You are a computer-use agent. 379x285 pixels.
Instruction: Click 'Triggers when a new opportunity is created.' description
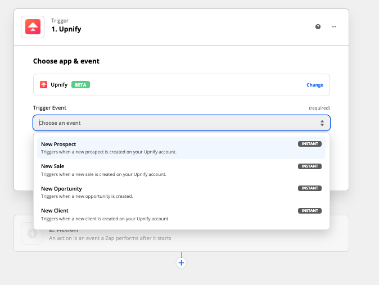(x=87, y=196)
